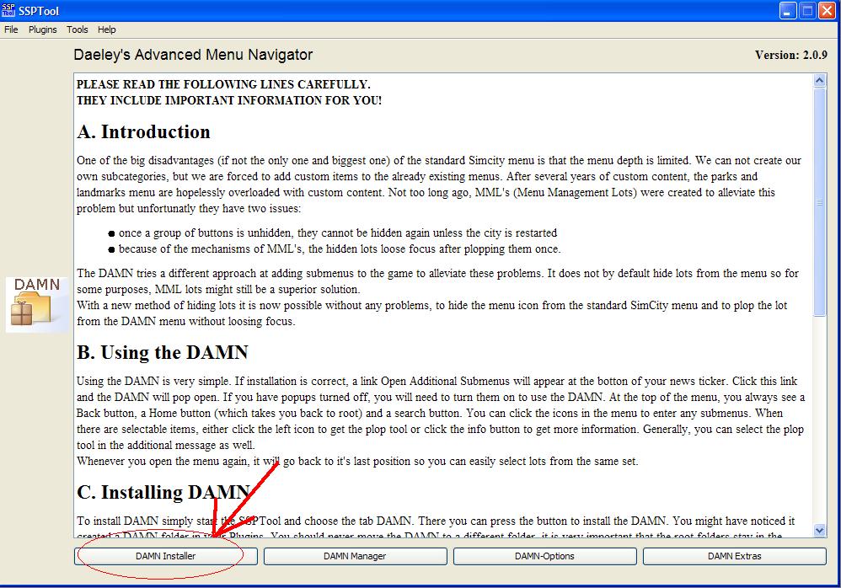Image resolution: width=841 pixels, height=588 pixels.
Task: Click the SSPTool icon in the title bar
Action: click(x=8, y=10)
